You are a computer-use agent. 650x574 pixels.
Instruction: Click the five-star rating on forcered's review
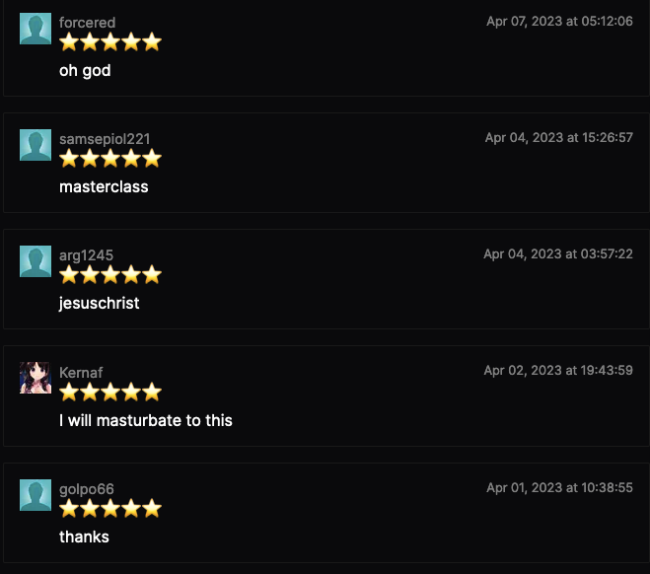[x=109, y=42]
